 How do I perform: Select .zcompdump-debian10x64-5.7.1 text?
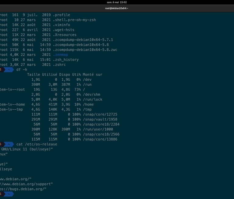click(x=83, y=40)
